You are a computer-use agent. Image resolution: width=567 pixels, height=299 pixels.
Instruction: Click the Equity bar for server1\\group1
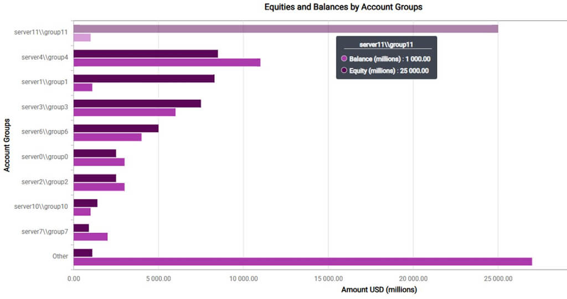click(143, 79)
